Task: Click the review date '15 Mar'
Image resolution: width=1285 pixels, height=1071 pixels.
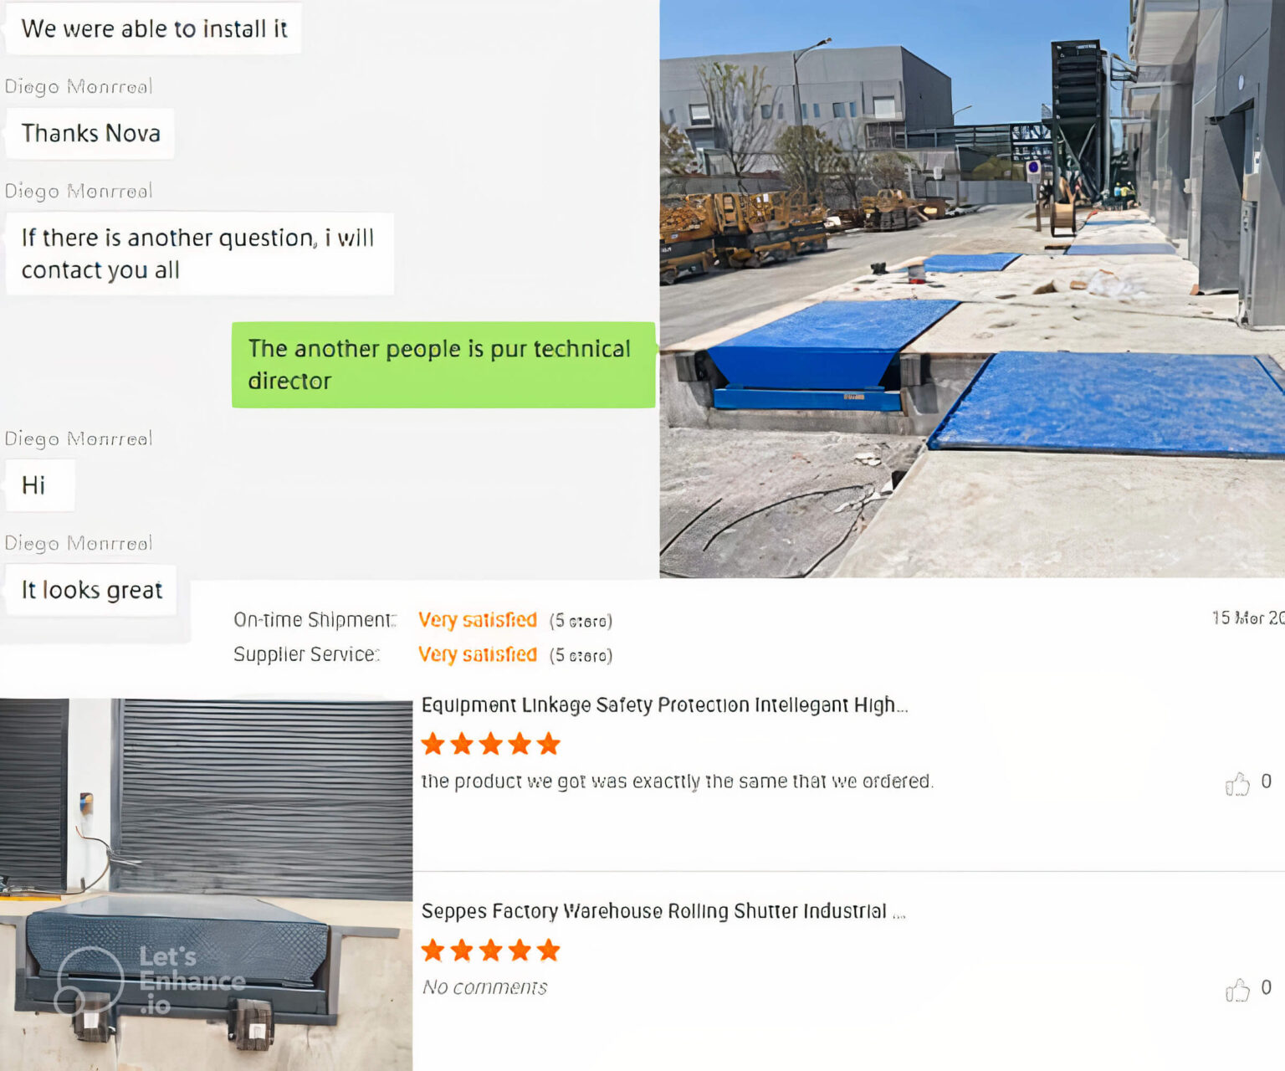Action: tap(1247, 617)
